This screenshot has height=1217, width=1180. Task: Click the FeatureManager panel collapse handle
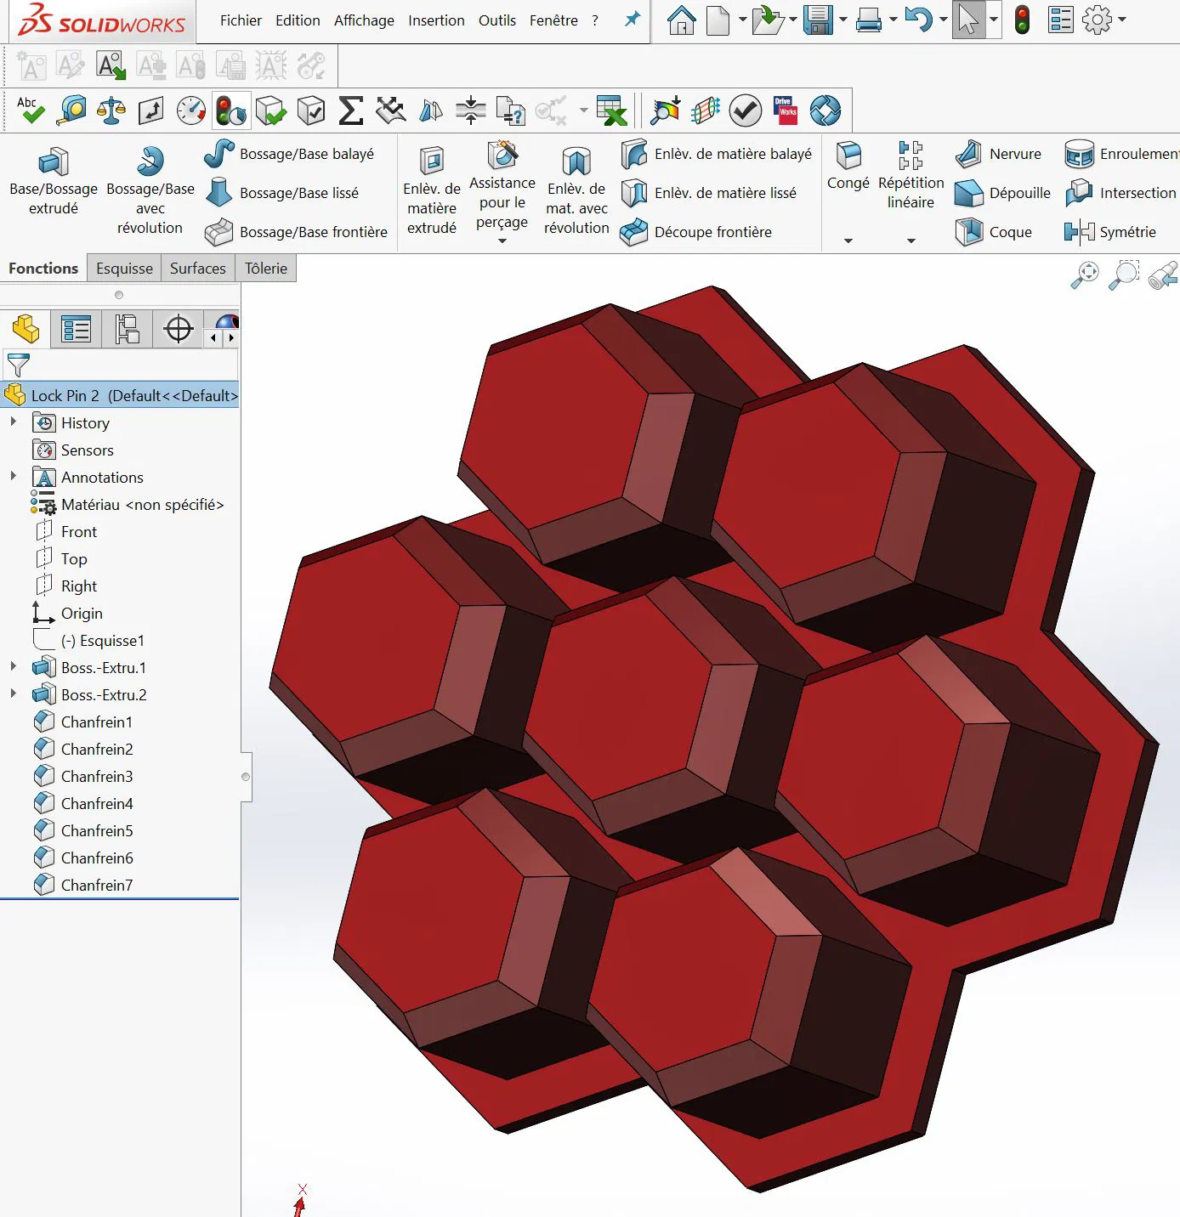point(246,777)
